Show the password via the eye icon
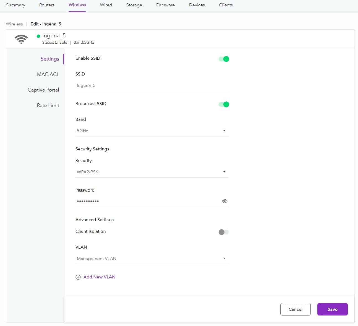 pyautogui.click(x=224, y=201)
